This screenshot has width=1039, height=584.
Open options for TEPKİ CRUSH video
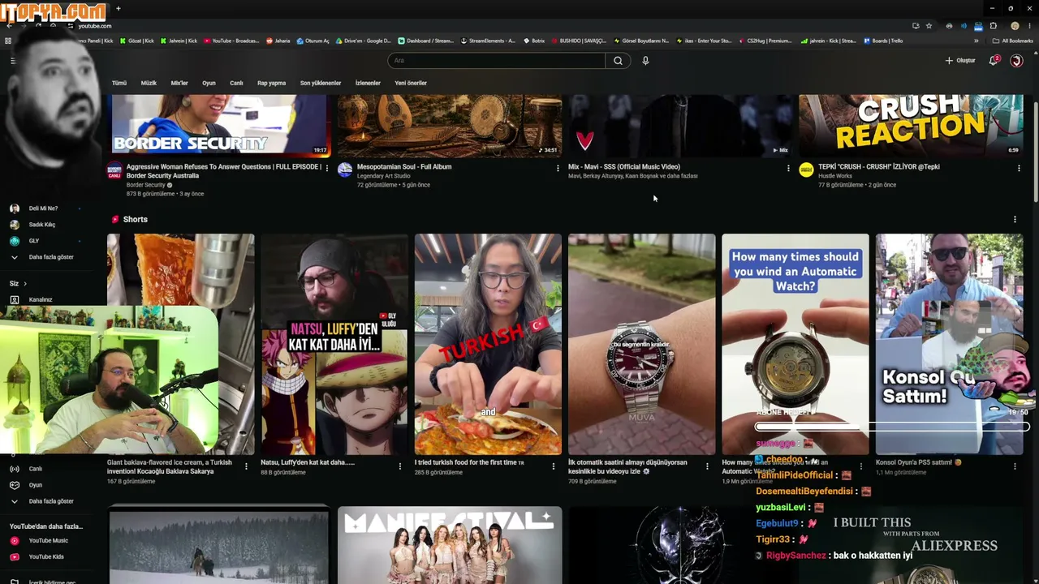coord(1019,169)
